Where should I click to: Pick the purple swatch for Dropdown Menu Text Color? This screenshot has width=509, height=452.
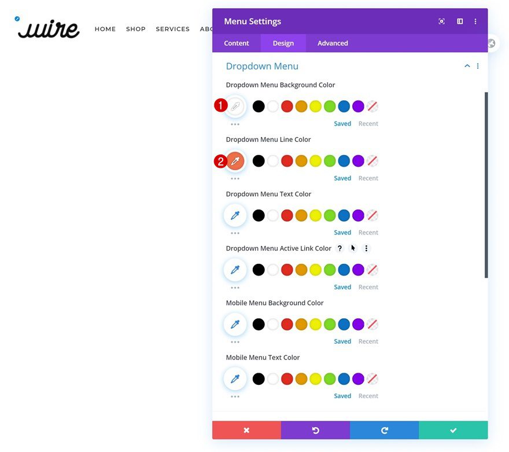[x=358, y=215]
